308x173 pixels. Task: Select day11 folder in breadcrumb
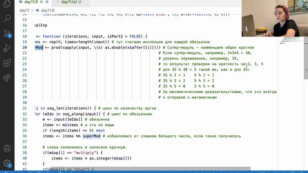(x=25, y=11)
